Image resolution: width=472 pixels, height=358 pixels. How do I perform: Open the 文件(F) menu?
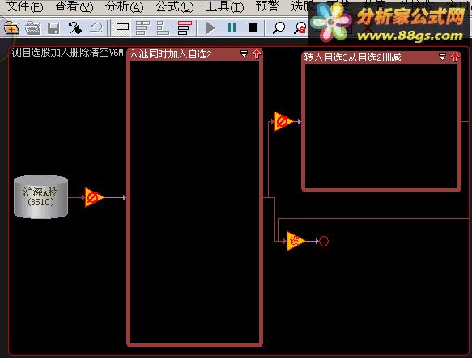pyautogui.click(x=24, y=6)
